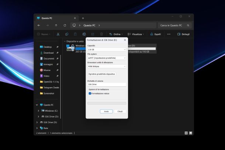Open the Ordina sort menu
Viewport: 225px width, 150px height.
point(115,34)
